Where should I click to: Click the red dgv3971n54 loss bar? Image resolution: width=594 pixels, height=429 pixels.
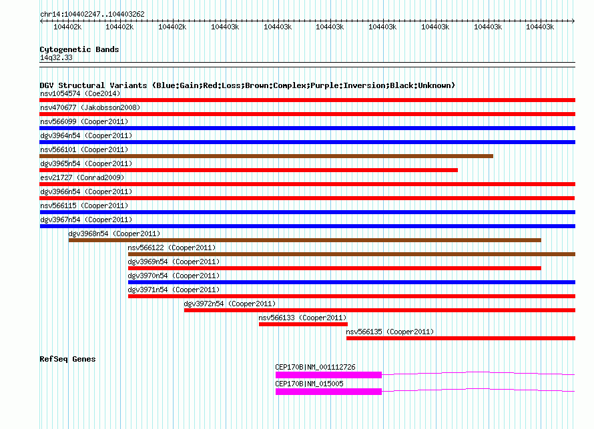[x=352, y=296]
